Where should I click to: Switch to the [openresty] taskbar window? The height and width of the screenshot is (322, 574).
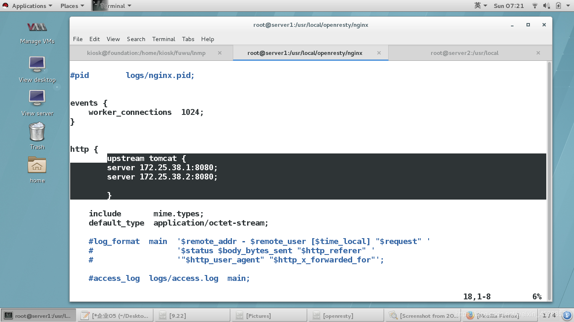coord(346,316)
